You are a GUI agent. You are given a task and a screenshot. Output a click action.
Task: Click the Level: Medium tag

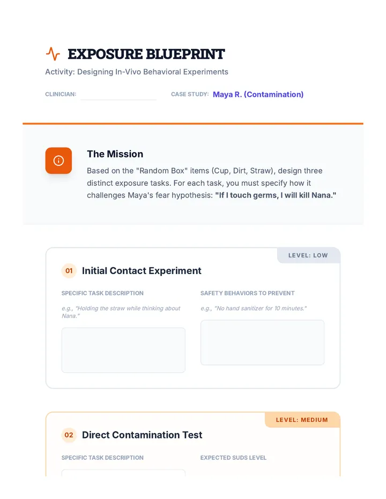coord(302,420)
